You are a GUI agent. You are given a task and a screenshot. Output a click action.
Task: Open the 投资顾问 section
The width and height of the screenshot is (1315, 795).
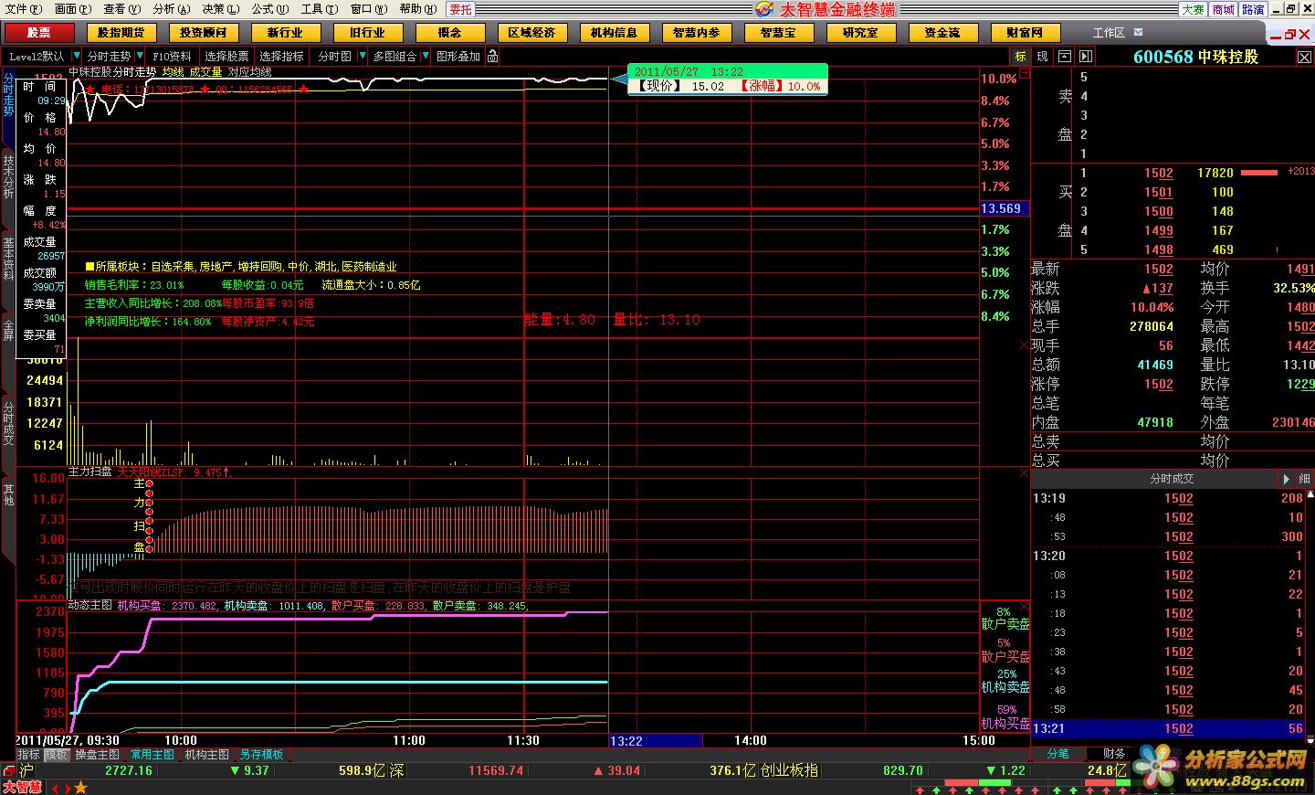(203, 33)
